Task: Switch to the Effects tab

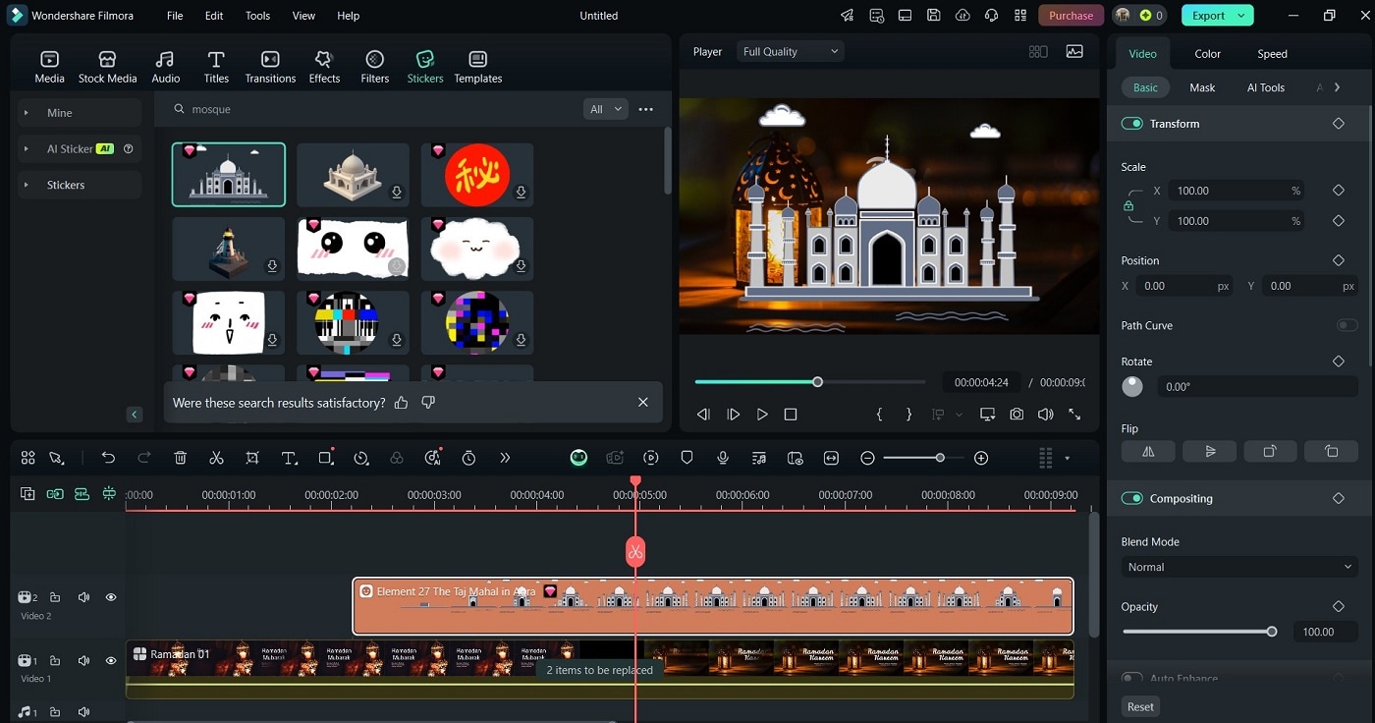Action: (324, 67)
